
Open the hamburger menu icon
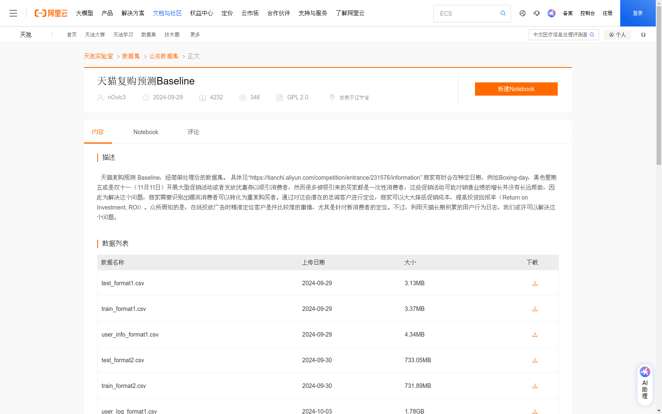tap(13, 13)
